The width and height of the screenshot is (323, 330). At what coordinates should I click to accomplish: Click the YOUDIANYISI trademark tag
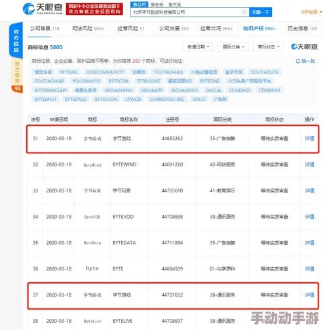pyautogui.click(x=86, y=81)
